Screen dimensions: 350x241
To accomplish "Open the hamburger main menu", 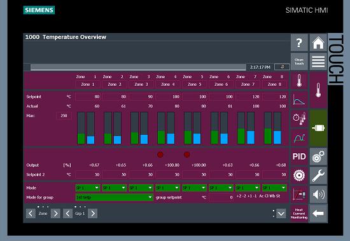I will point(318,62).
